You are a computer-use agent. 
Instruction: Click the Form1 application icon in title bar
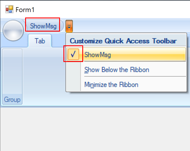[9, 9]
